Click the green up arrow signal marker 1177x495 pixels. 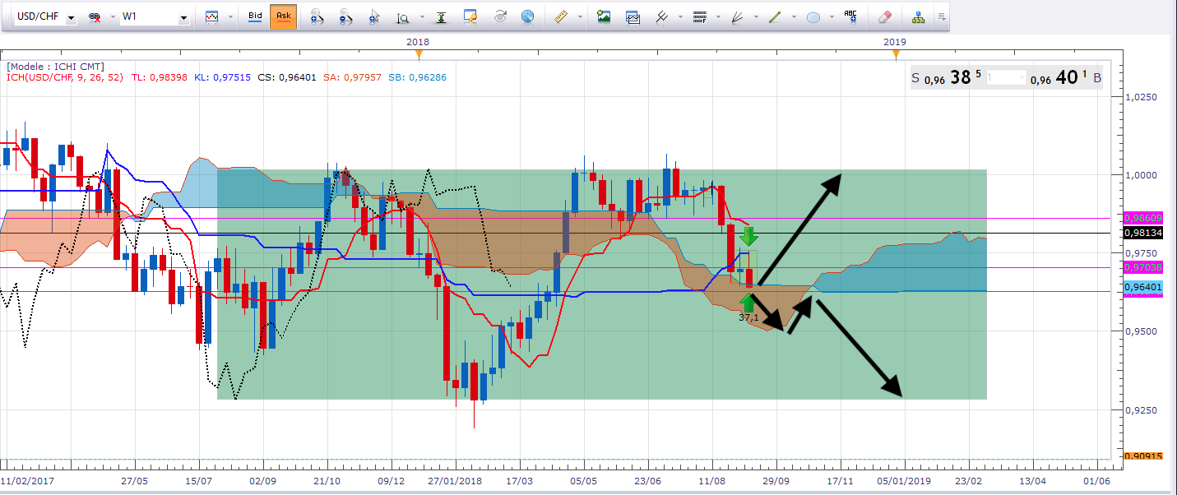tap(749, 301)
